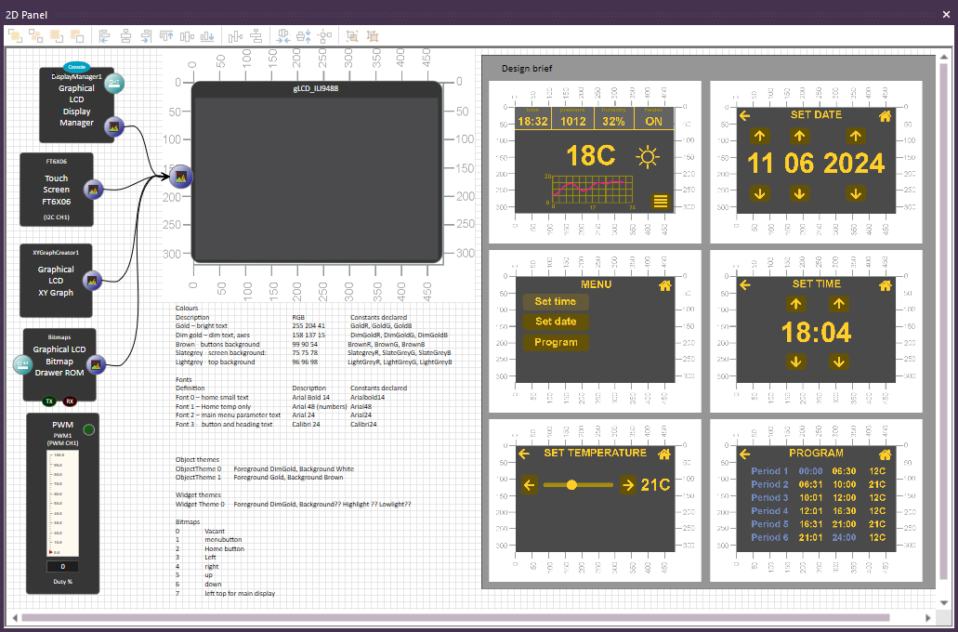Viewport: 958px width, 632px height.
Task: Click the green LED on PWM component
Action: 89,429
